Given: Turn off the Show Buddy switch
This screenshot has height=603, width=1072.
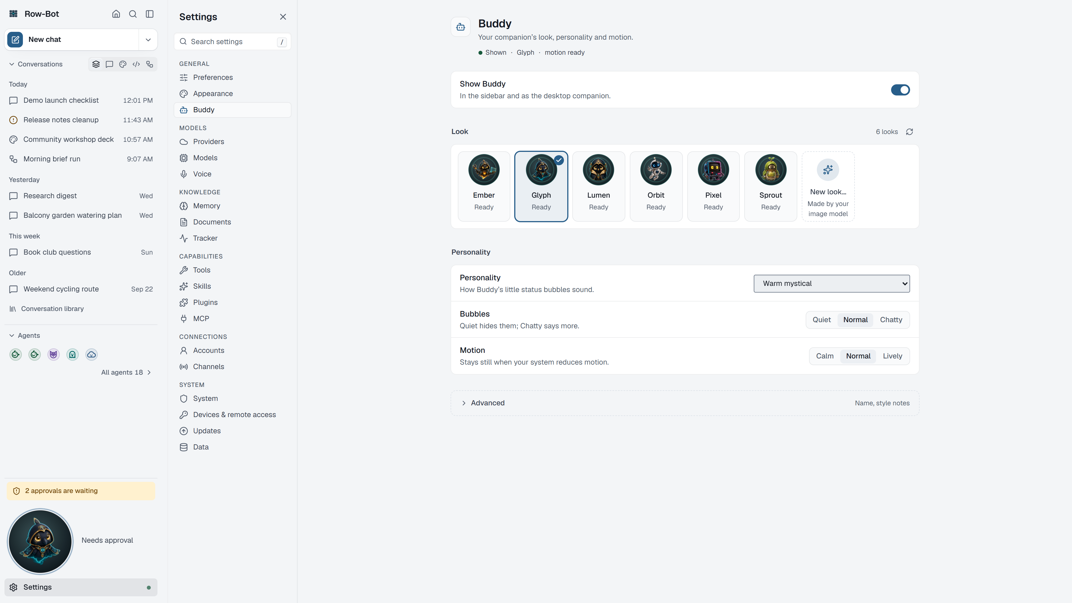Looking at the screenshot, I should pos(900,90).
